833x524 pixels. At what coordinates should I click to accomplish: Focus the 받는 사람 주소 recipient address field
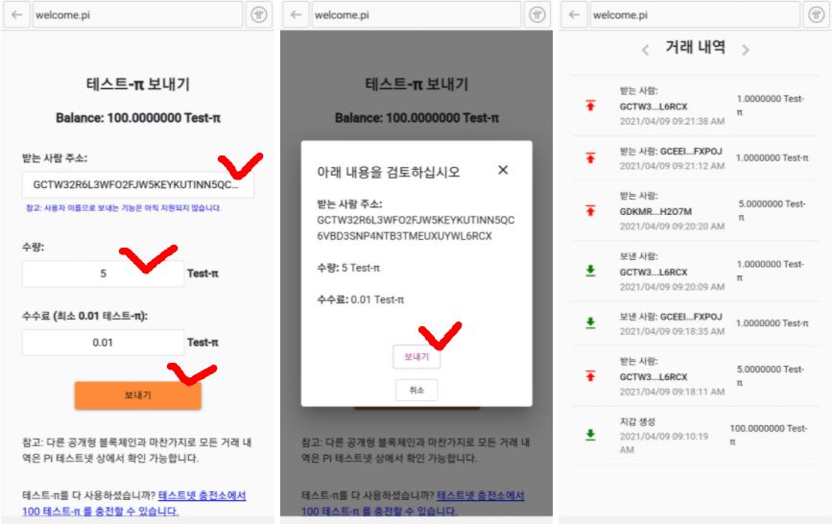pos(137,185)
